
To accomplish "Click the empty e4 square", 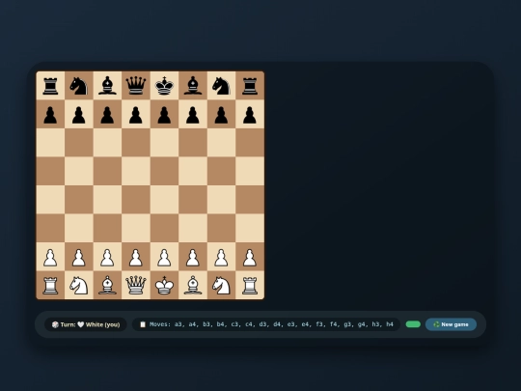I will pyautogui.click(x=164, y=200).
